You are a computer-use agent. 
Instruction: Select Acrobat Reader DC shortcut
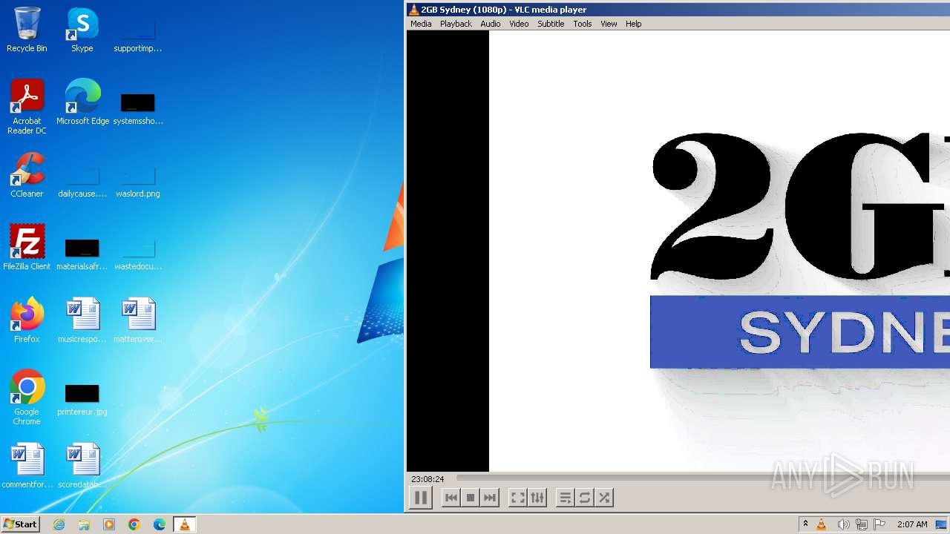click(x=27, y=107)
